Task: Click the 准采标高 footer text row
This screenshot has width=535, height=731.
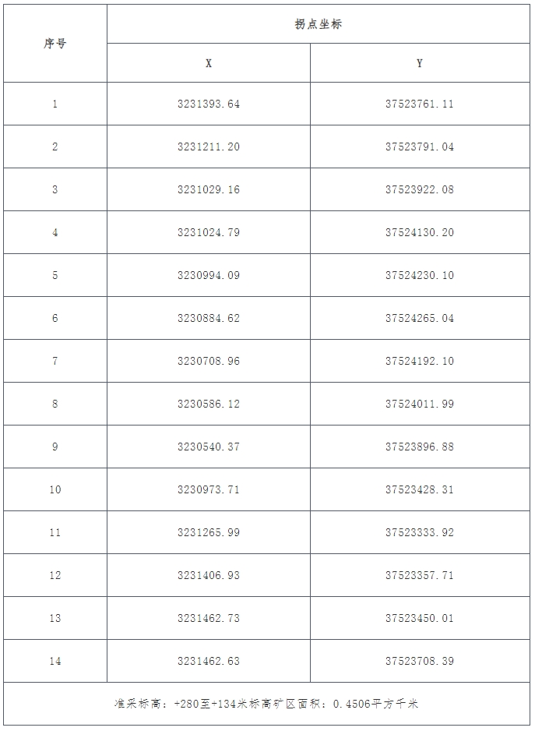Action: tap(266, 704)
